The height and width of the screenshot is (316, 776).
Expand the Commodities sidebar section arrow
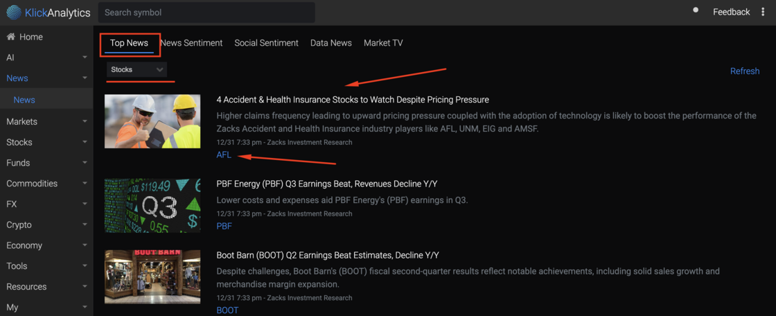85,184
